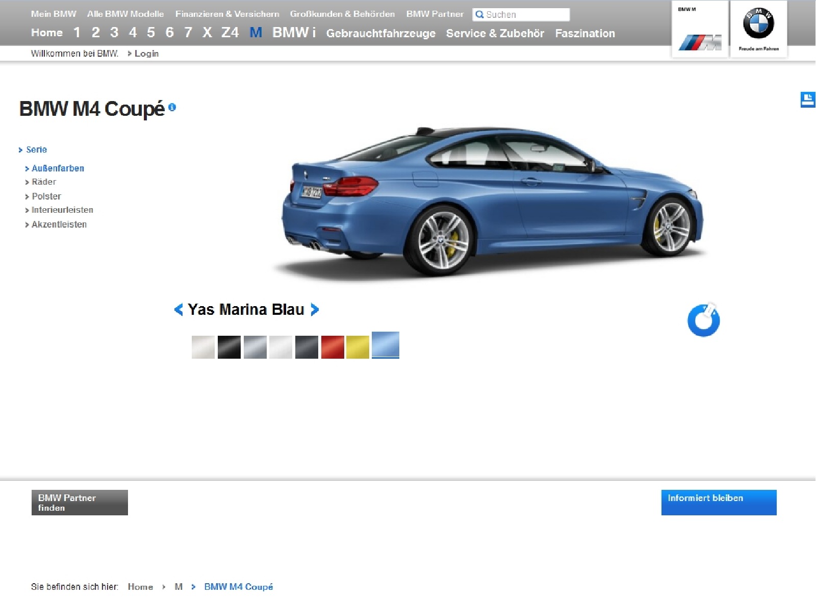This screenshot has width=816, height=598.
Task: Go to next exterior color arrow
Action: tap(315, 309)
